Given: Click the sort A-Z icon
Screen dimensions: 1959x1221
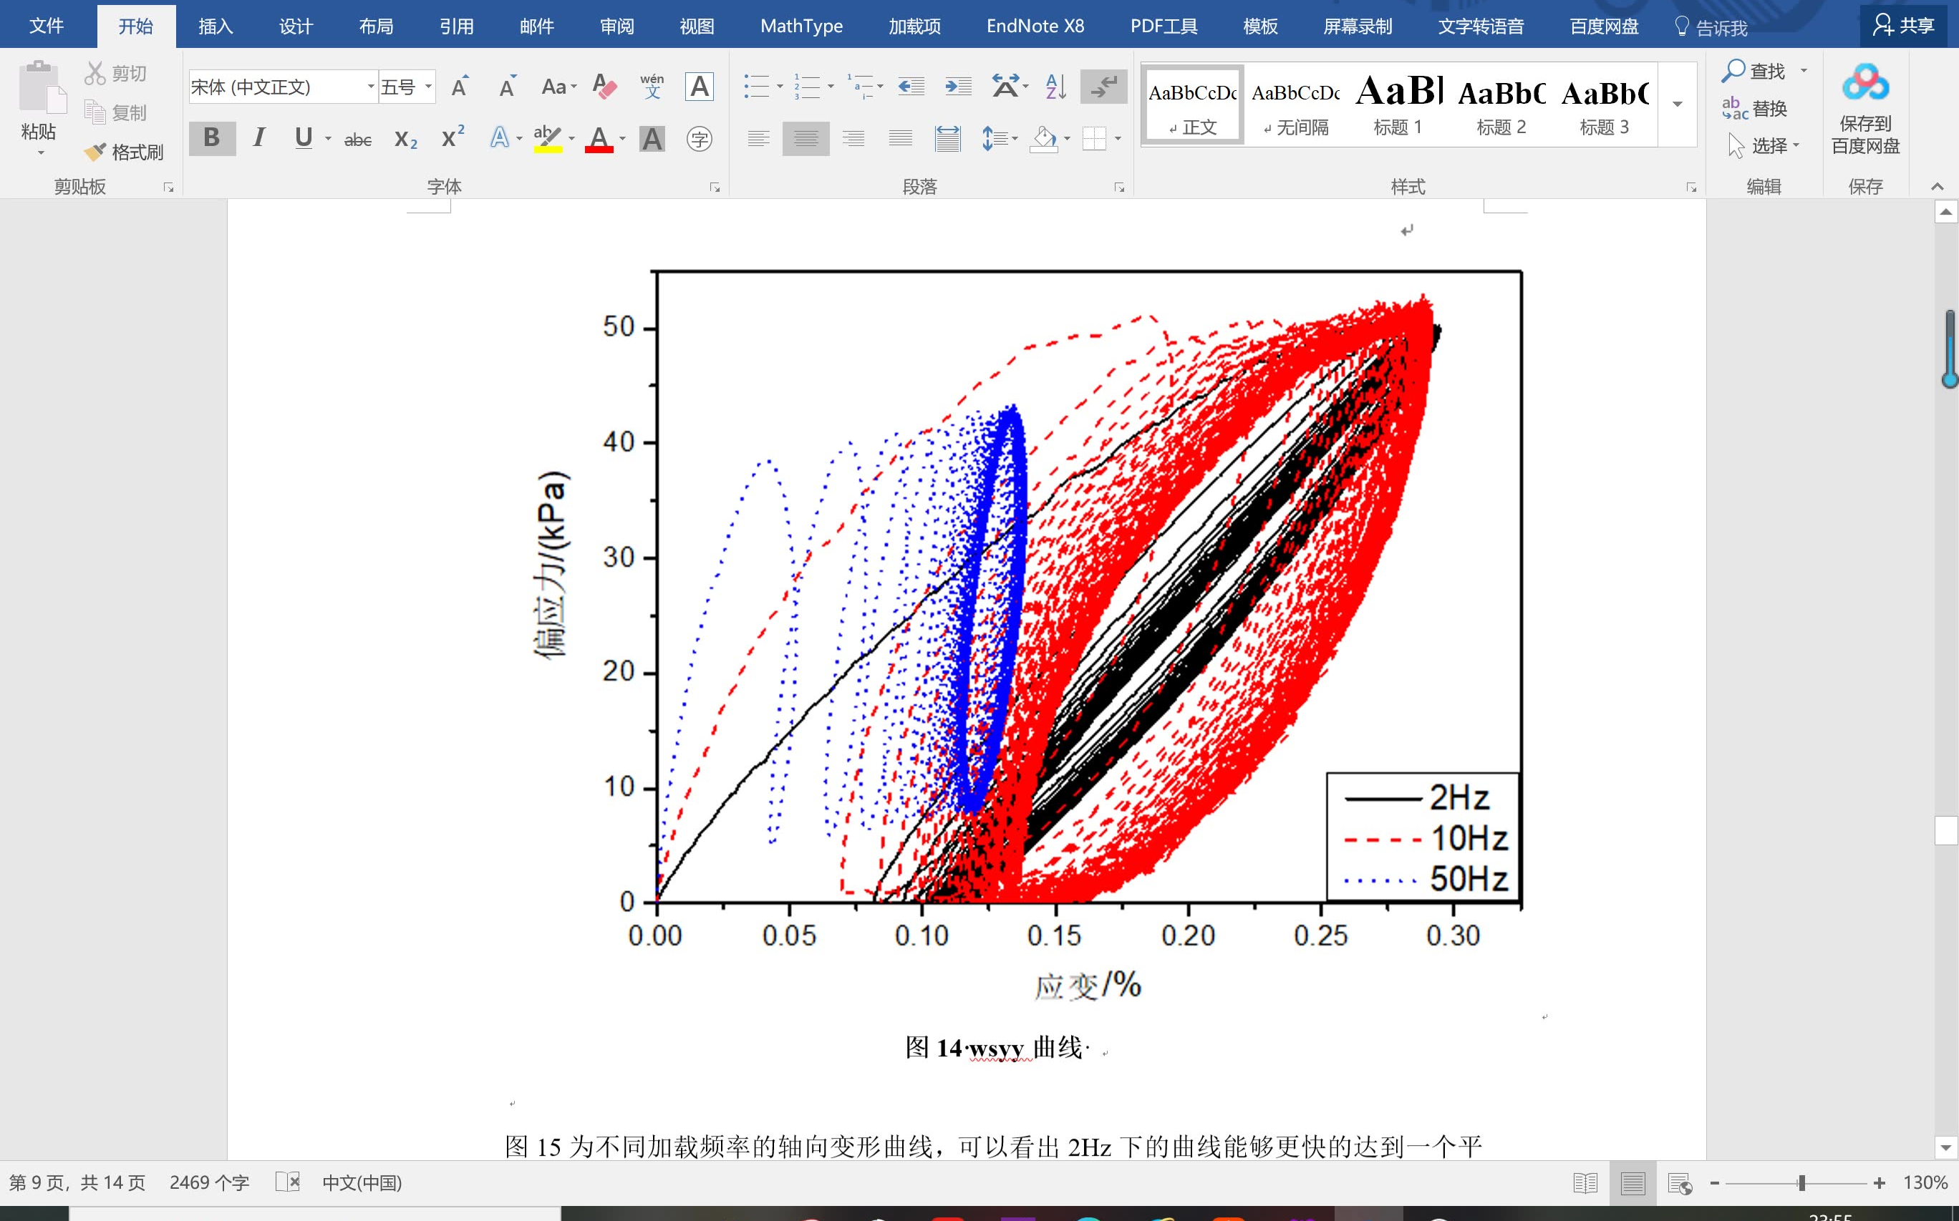Looking at the screenshot, I should coord(1055,87).
